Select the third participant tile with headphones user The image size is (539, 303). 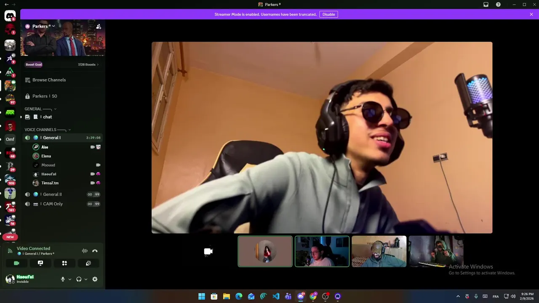[x=379, y=251]
